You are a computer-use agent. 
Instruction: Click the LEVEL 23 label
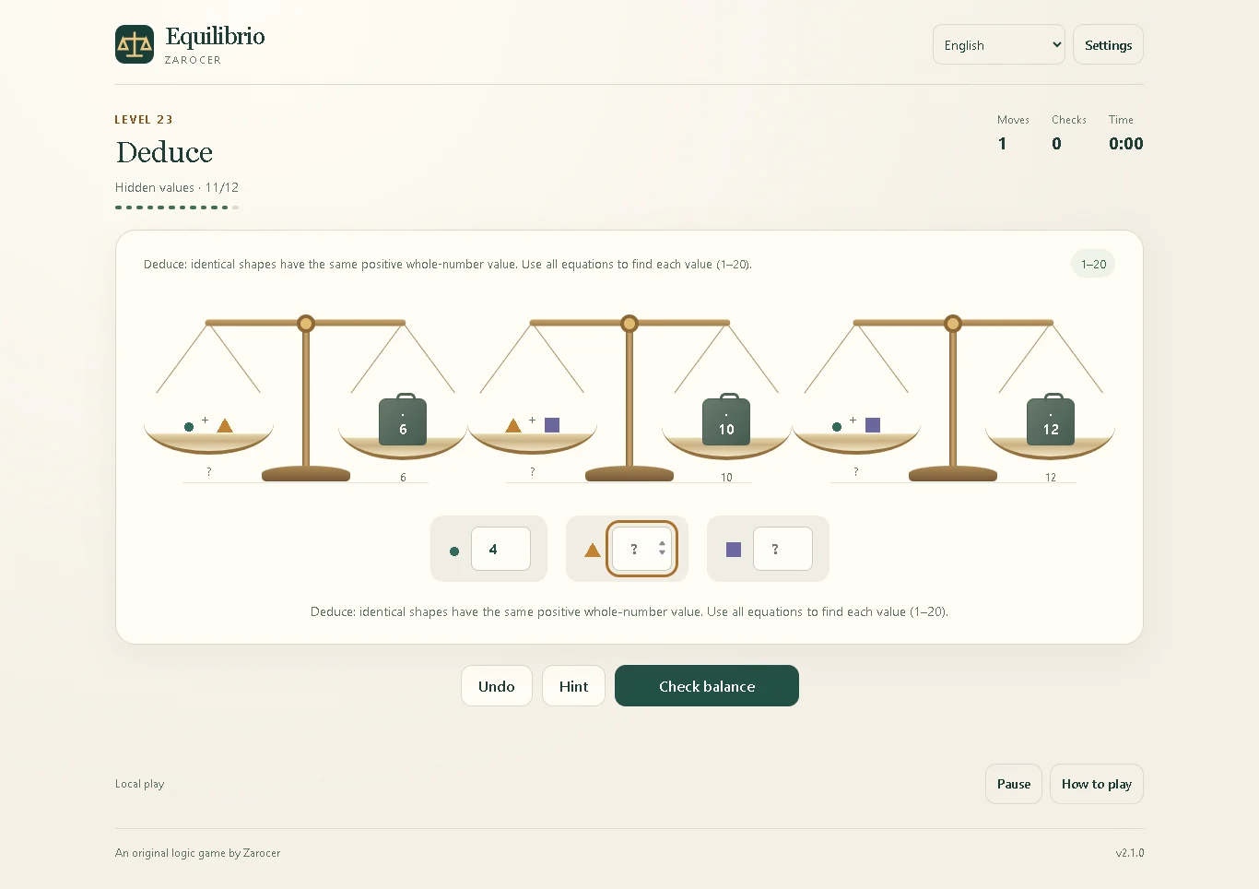(x=144, y=120)
